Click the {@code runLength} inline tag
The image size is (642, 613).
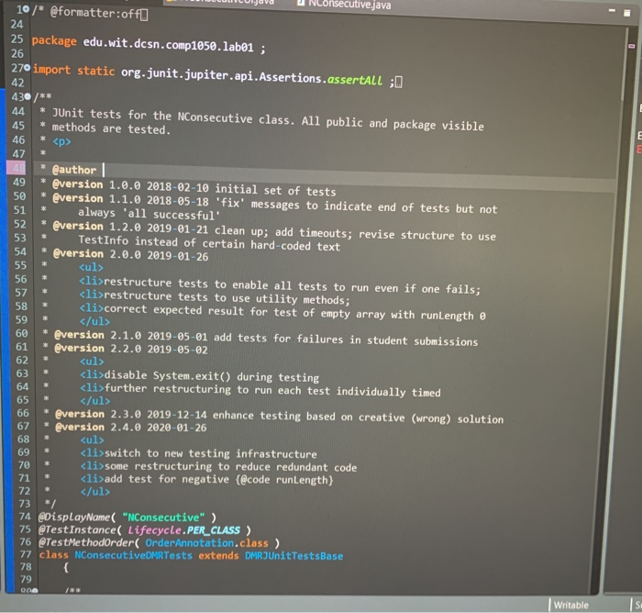pos(284,480)
